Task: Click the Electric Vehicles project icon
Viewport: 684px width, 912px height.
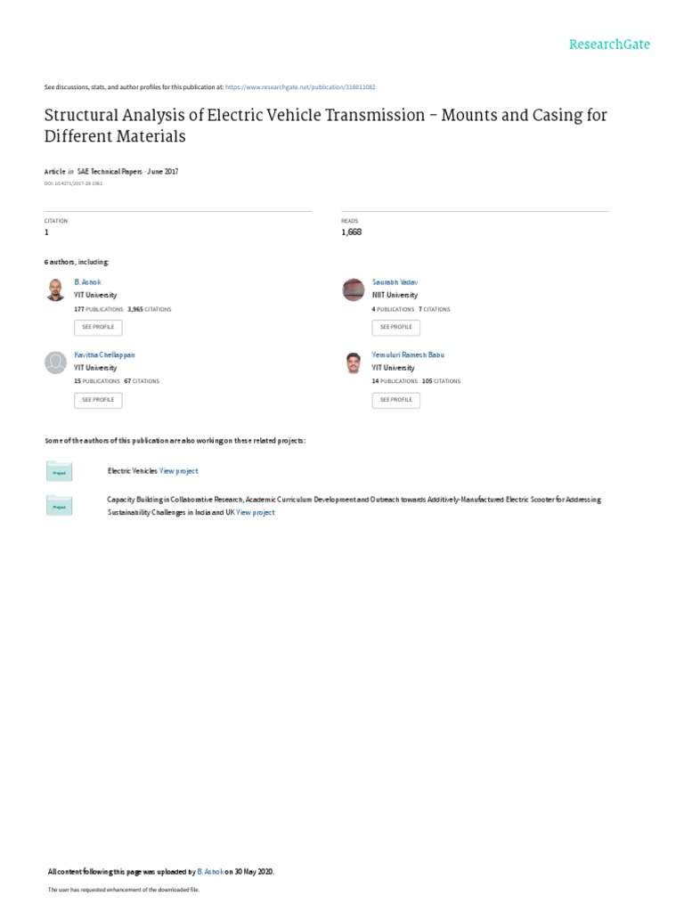Action: point(60,473)
